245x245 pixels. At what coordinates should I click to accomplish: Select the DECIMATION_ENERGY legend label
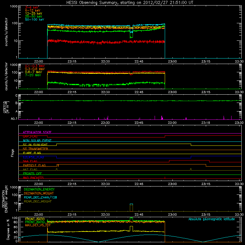(39, 189)
